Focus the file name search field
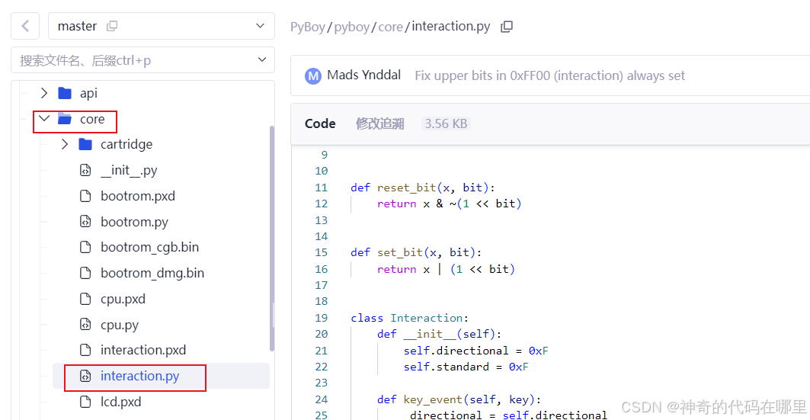 click(142, 60)
